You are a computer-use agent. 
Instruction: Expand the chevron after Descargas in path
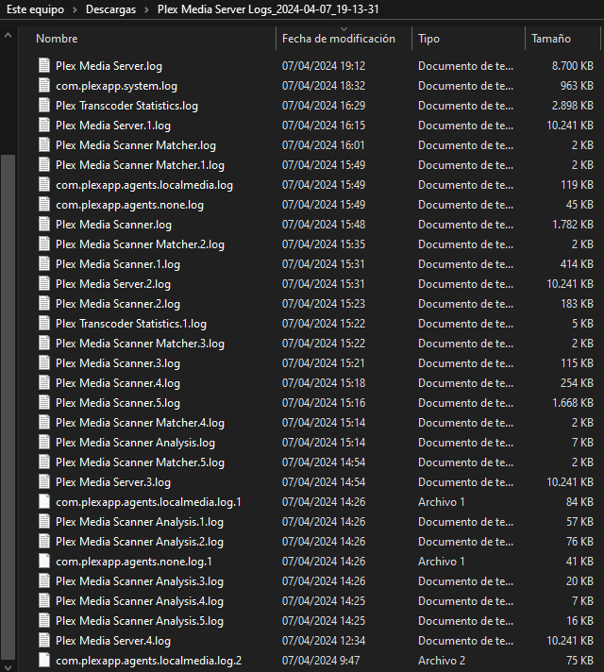pos(146,9)
